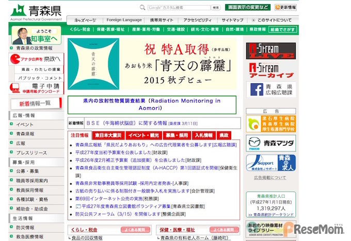Click くらし・税金 よくある質問 button

click(135, 230)
